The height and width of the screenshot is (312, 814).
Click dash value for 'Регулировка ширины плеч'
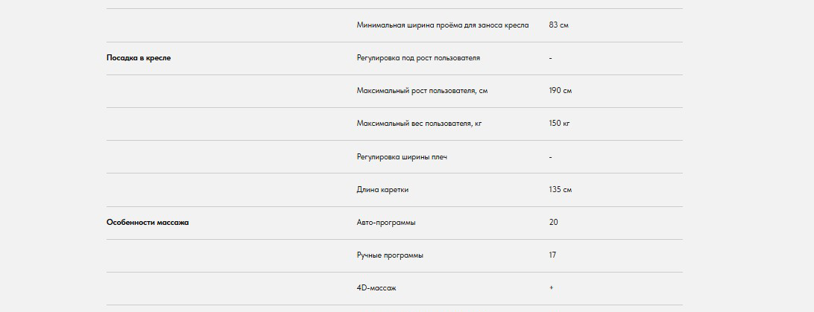tap(550, 157)
